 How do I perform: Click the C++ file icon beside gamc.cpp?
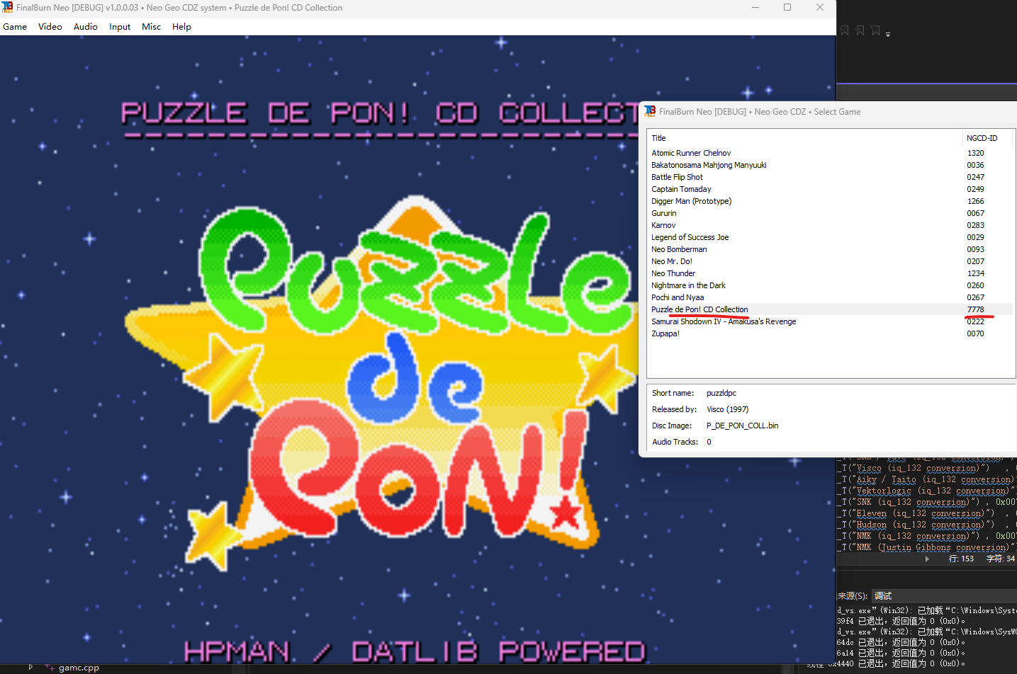click(50, 667)
